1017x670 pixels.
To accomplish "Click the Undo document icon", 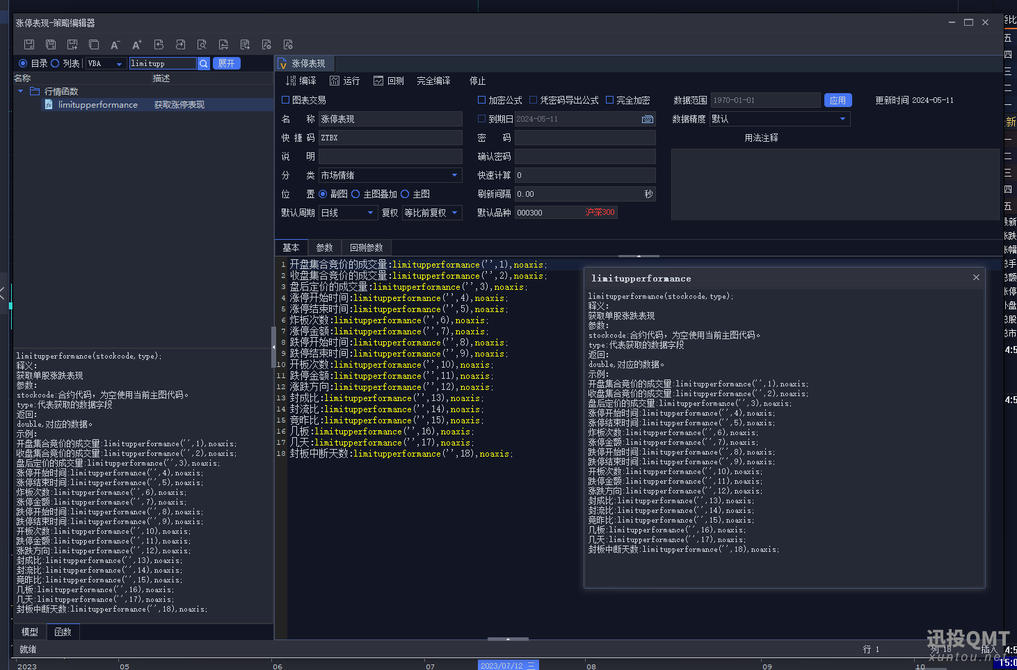I will coord(159,44).
